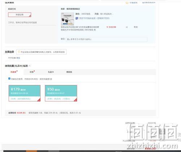The height and width of the screenshot is (152, 181).
Task: Click the price protection icon at the top right
Action: (127, 3)
